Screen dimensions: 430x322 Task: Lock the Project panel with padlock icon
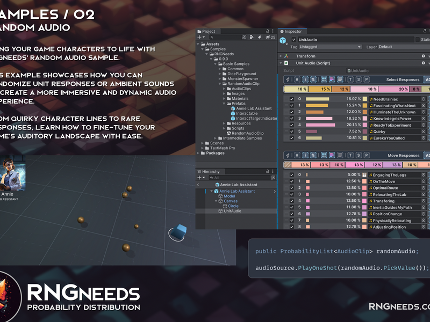[267, 31]
